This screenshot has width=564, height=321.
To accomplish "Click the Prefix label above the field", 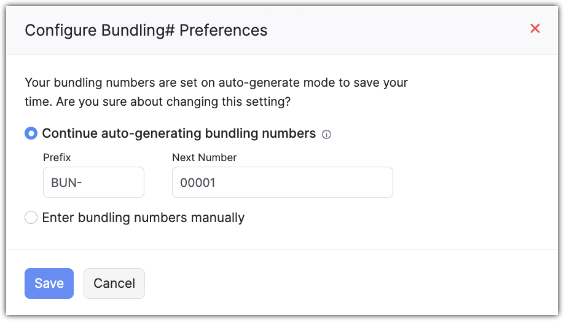I will [x=57, y=157].
